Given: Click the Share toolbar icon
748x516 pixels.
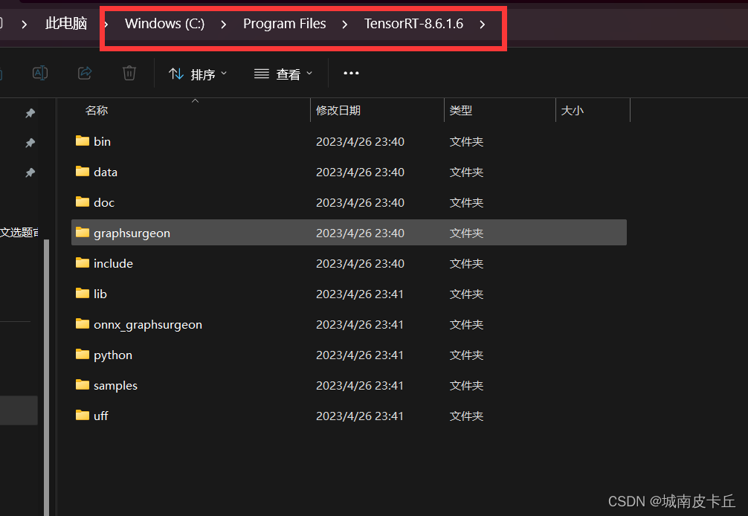Looking at the screenshot, I should click(x=85, y=73).
